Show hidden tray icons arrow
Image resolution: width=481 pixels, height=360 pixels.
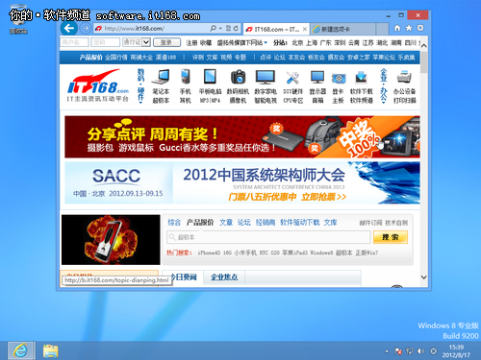(x=387, y=351)
